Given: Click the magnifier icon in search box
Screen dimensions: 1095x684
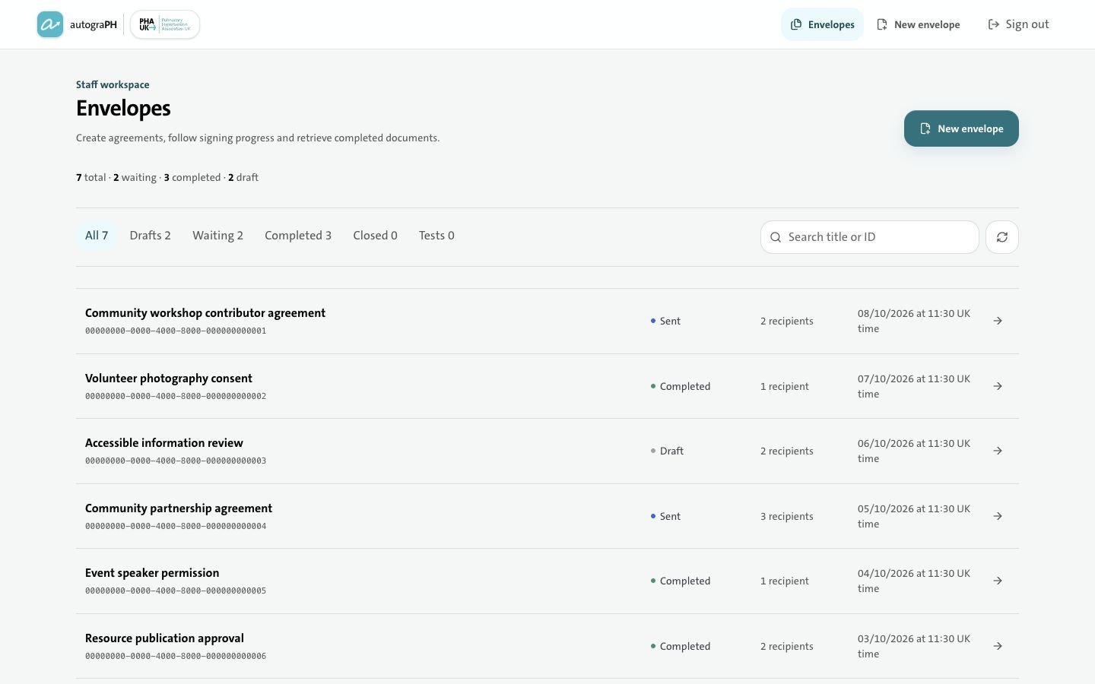Looking at the screenshot, I should (776, 237).
